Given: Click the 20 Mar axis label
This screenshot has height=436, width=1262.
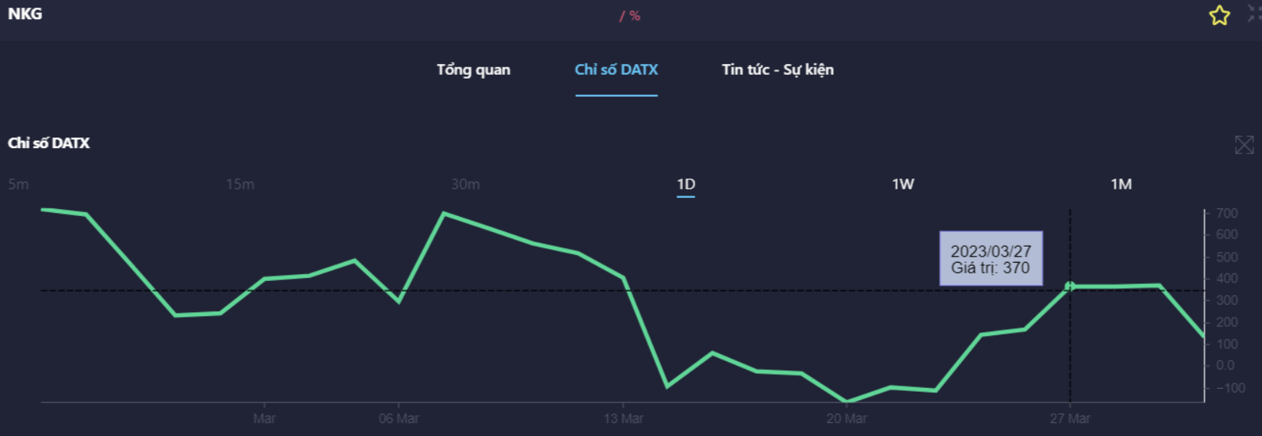Looking at the screenshot, I should tap(846, 418).
